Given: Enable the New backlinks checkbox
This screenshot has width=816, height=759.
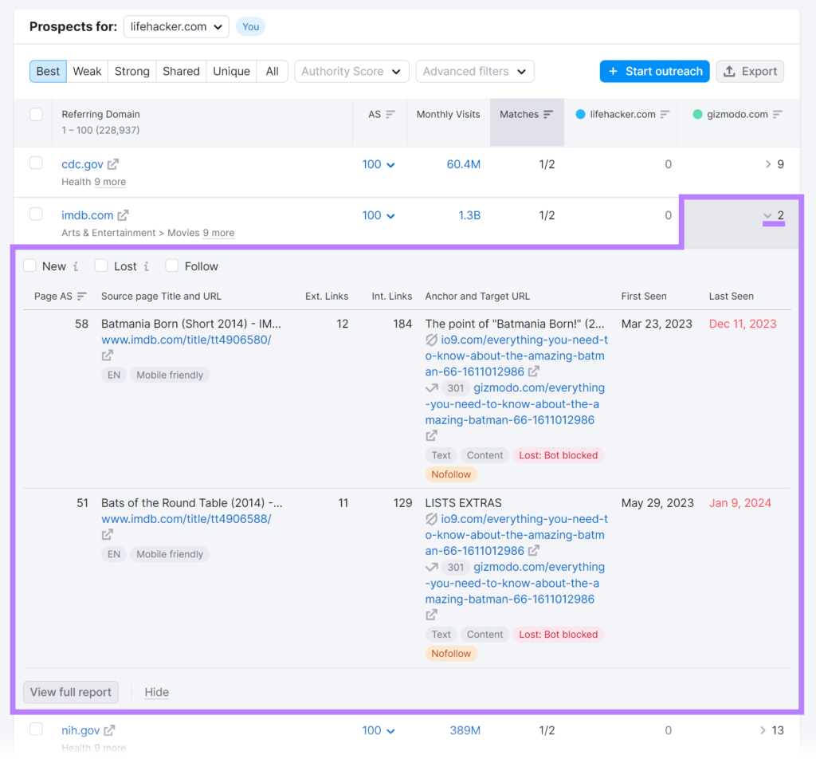Looking at the screenshot, I should [29, 265].
